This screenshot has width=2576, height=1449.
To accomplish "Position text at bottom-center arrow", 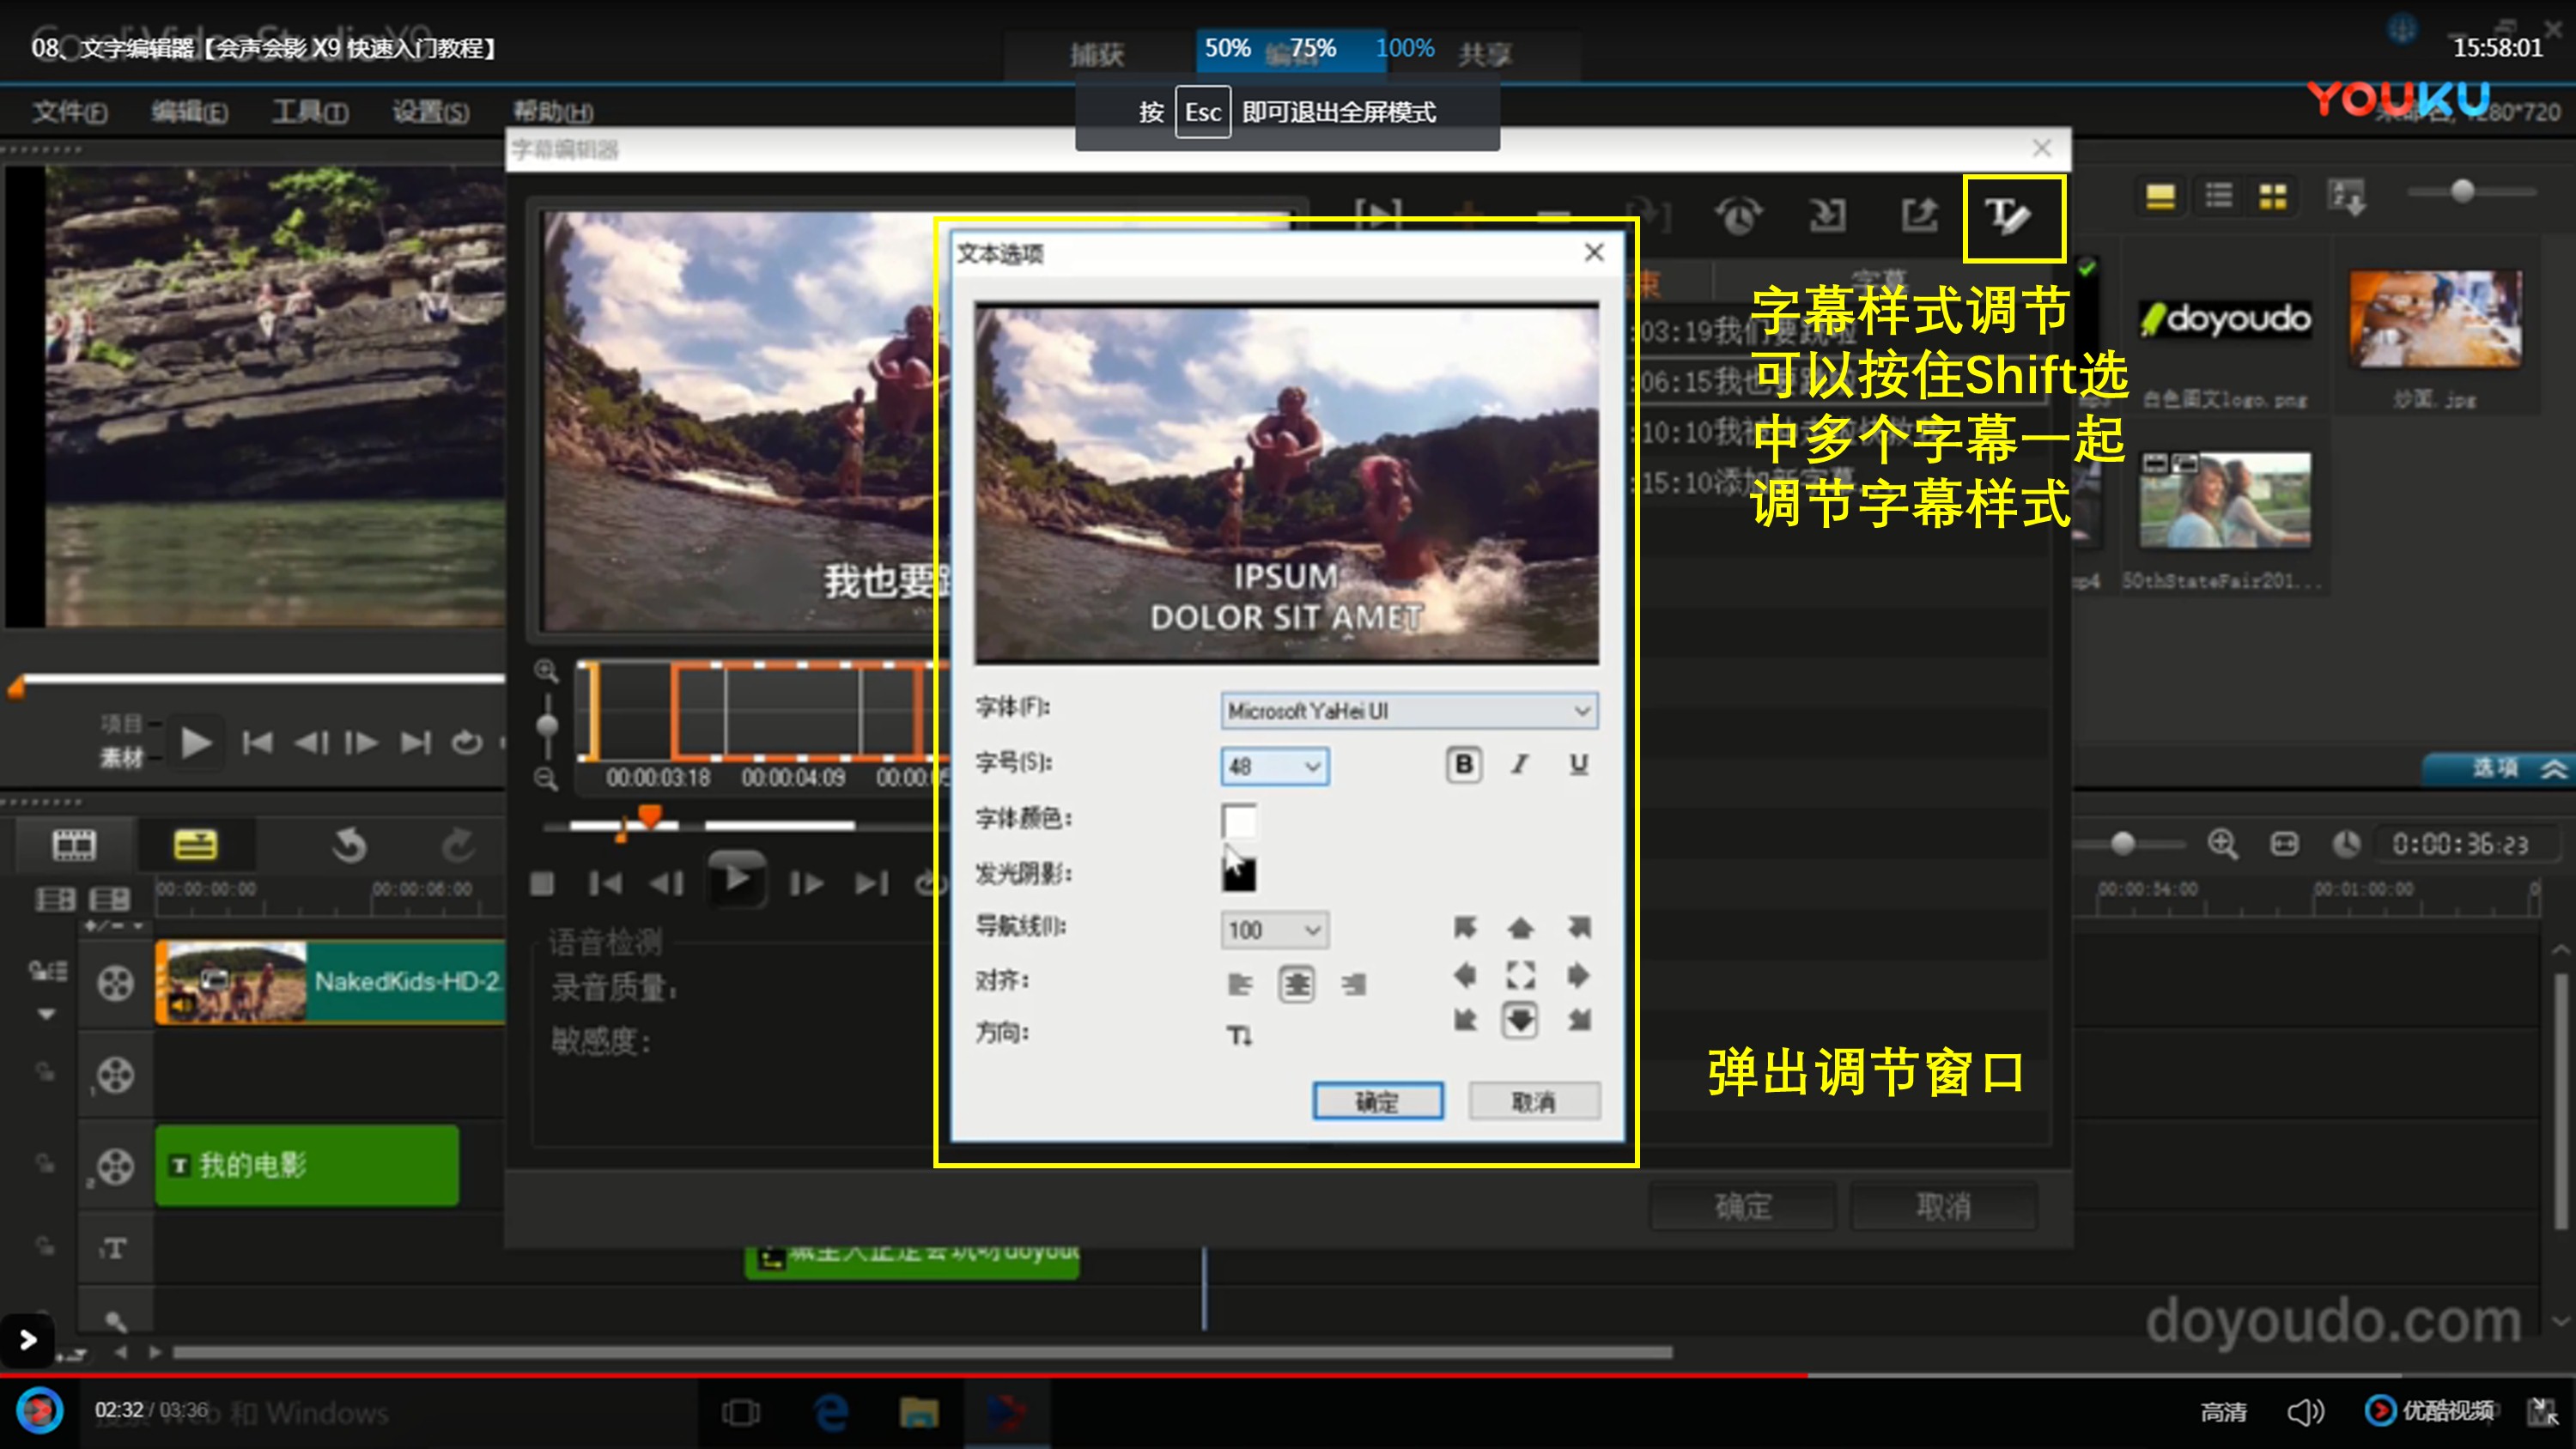I will tap(1520, 1020).
